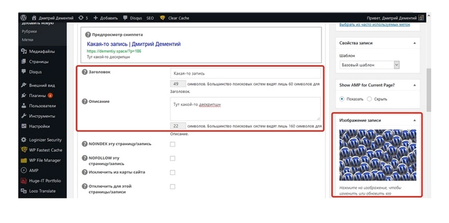Viewport: 449px width, 223px height.
Task: Open Пользователи in the sidebar
Action: 39,106
